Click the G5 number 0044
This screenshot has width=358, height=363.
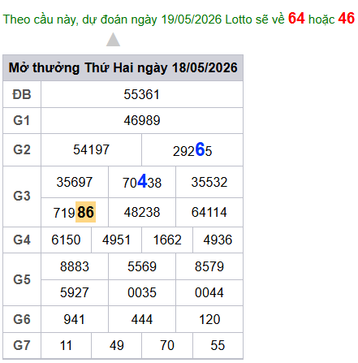(209, 292)
